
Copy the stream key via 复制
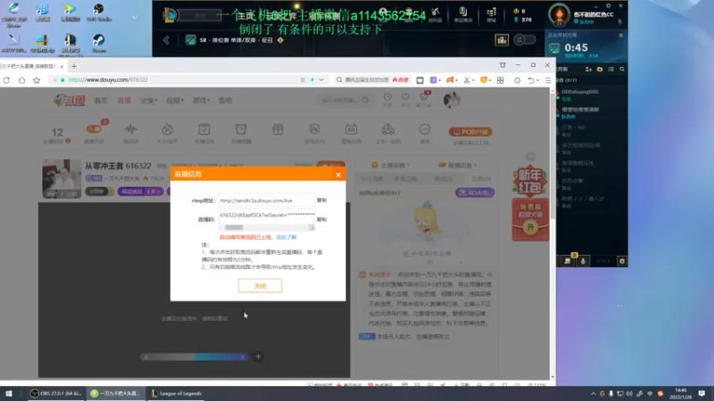[x=321, y=219]
